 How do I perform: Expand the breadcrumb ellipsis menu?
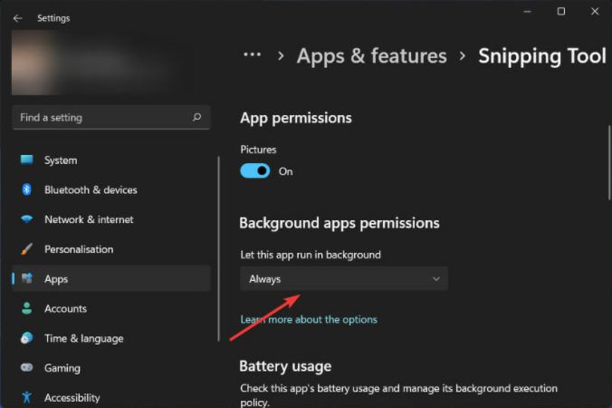point(253,55)
